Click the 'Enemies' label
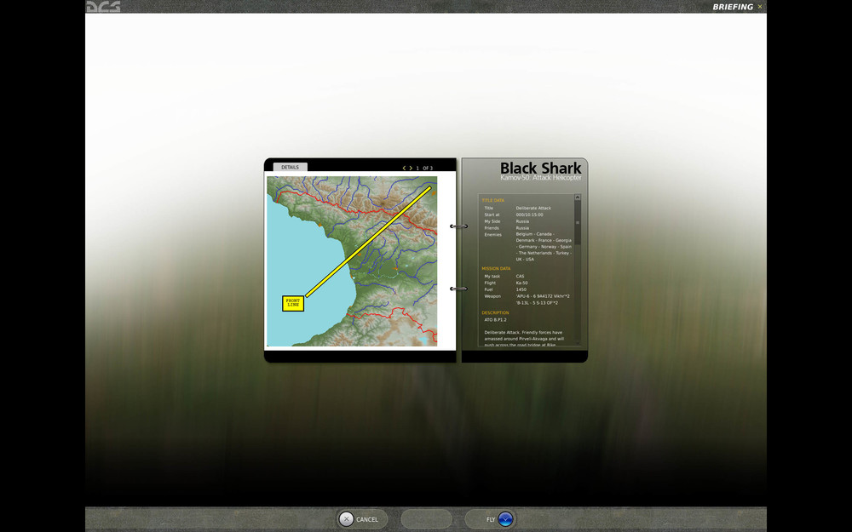 492,235
